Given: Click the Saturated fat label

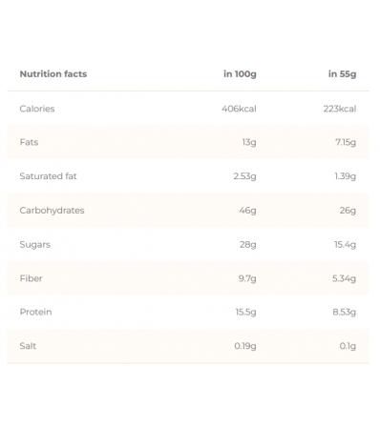Looking at the screenshot, I should tap(48, 176).
